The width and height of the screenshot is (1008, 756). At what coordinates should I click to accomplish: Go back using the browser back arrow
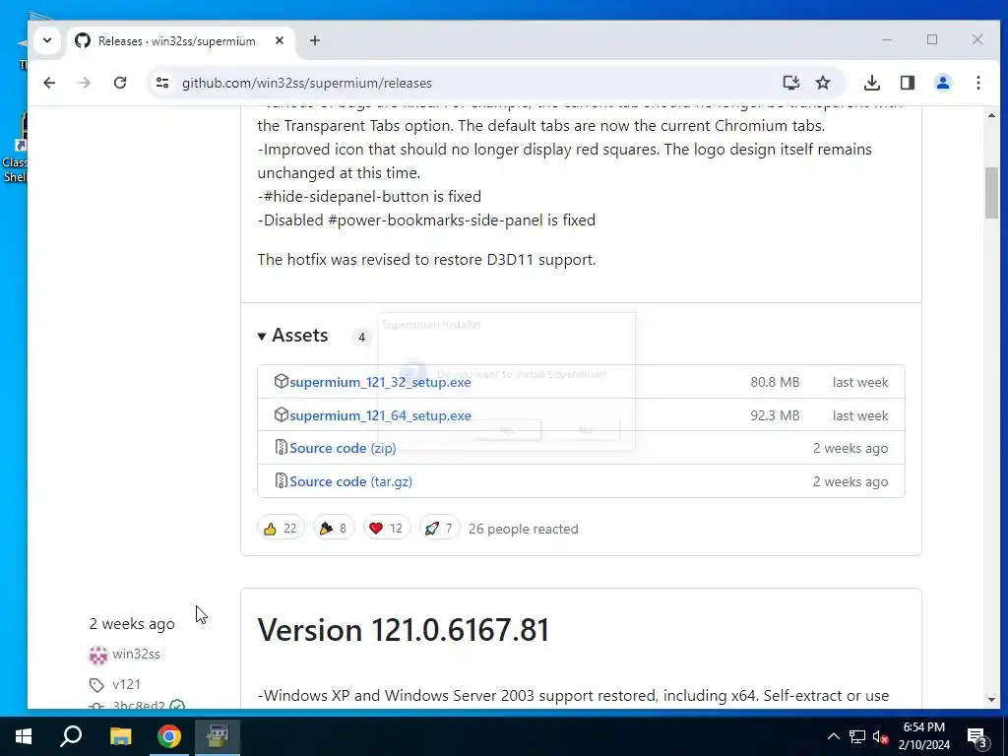click(49, 83)
